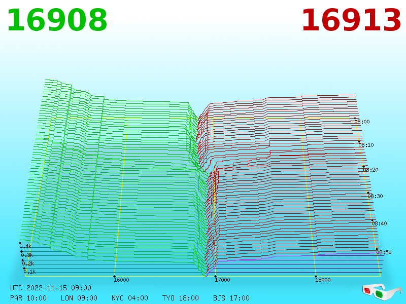The height and width of the screenshot is (304, 406).
Task: Select the 18000 price axis label
Action: click(x=323, y=280)
